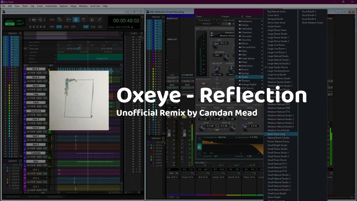This screenshot has width=357, height=201.
Task: Click the ReVibe Rate knob
Action: (246, 127)
